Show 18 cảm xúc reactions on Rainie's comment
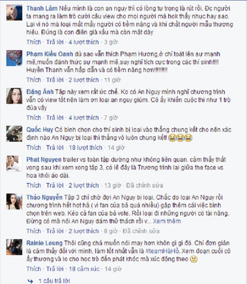This screenshot has height=284, width=247. pyautogui.click(x=84, y=269)
